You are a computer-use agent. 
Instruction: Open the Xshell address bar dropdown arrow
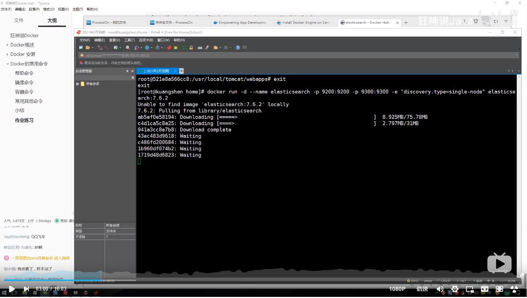coord(517,55)
